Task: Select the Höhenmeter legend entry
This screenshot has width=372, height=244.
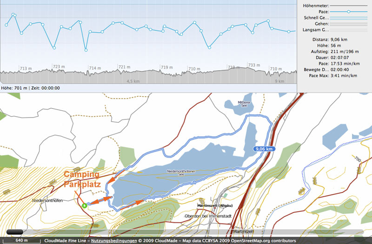Action: click(x=335, y=6)
